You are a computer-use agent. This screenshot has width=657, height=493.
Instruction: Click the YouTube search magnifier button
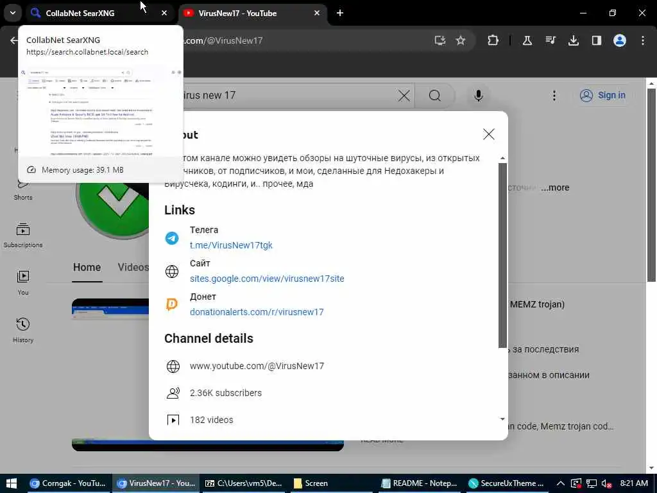click(x=435, y=96)
